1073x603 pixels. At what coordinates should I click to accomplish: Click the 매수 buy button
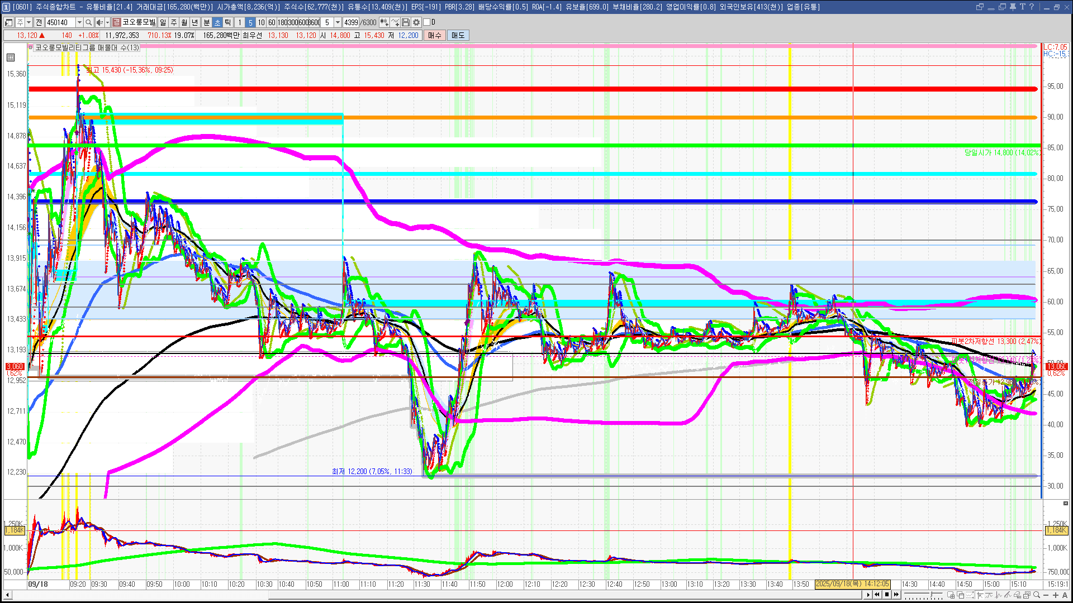click(435, 35)
